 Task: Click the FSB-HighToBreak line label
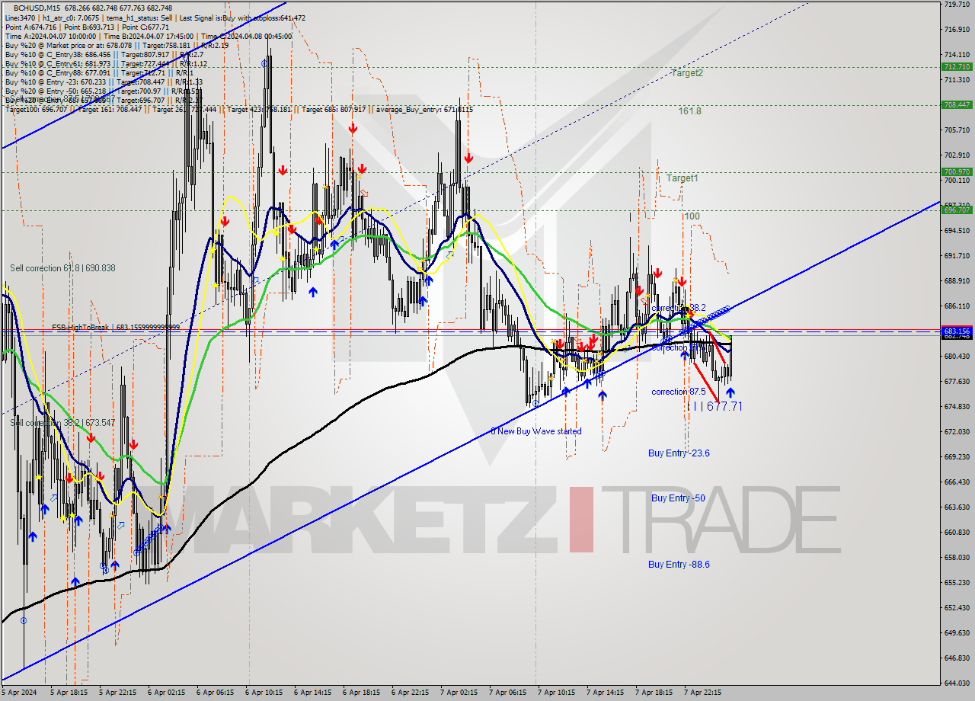point(116,327)
